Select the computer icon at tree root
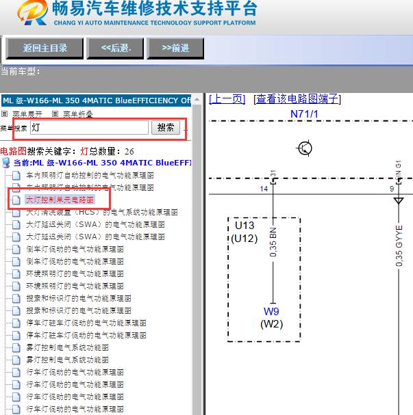Screen dimensions: 413x415 [x=5, y=163]
